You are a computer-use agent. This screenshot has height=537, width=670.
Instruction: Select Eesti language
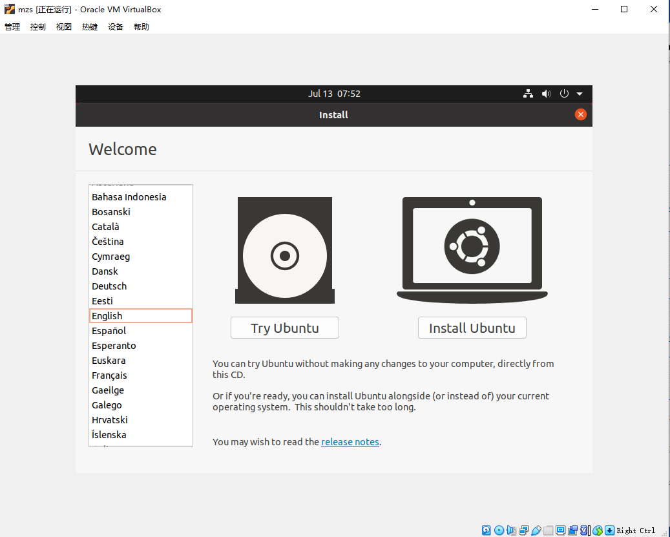click(141, 301)
